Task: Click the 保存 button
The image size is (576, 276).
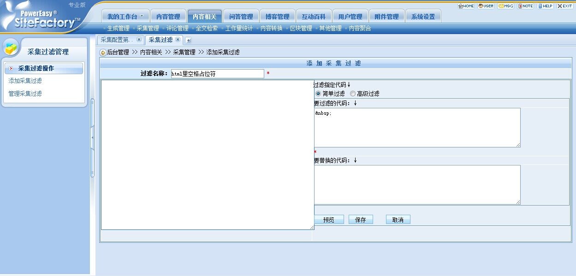Action: [360, 220]
